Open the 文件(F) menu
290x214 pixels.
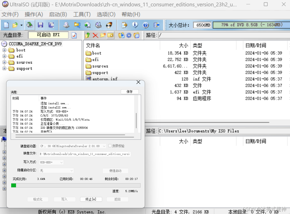[x=10, y=15]
